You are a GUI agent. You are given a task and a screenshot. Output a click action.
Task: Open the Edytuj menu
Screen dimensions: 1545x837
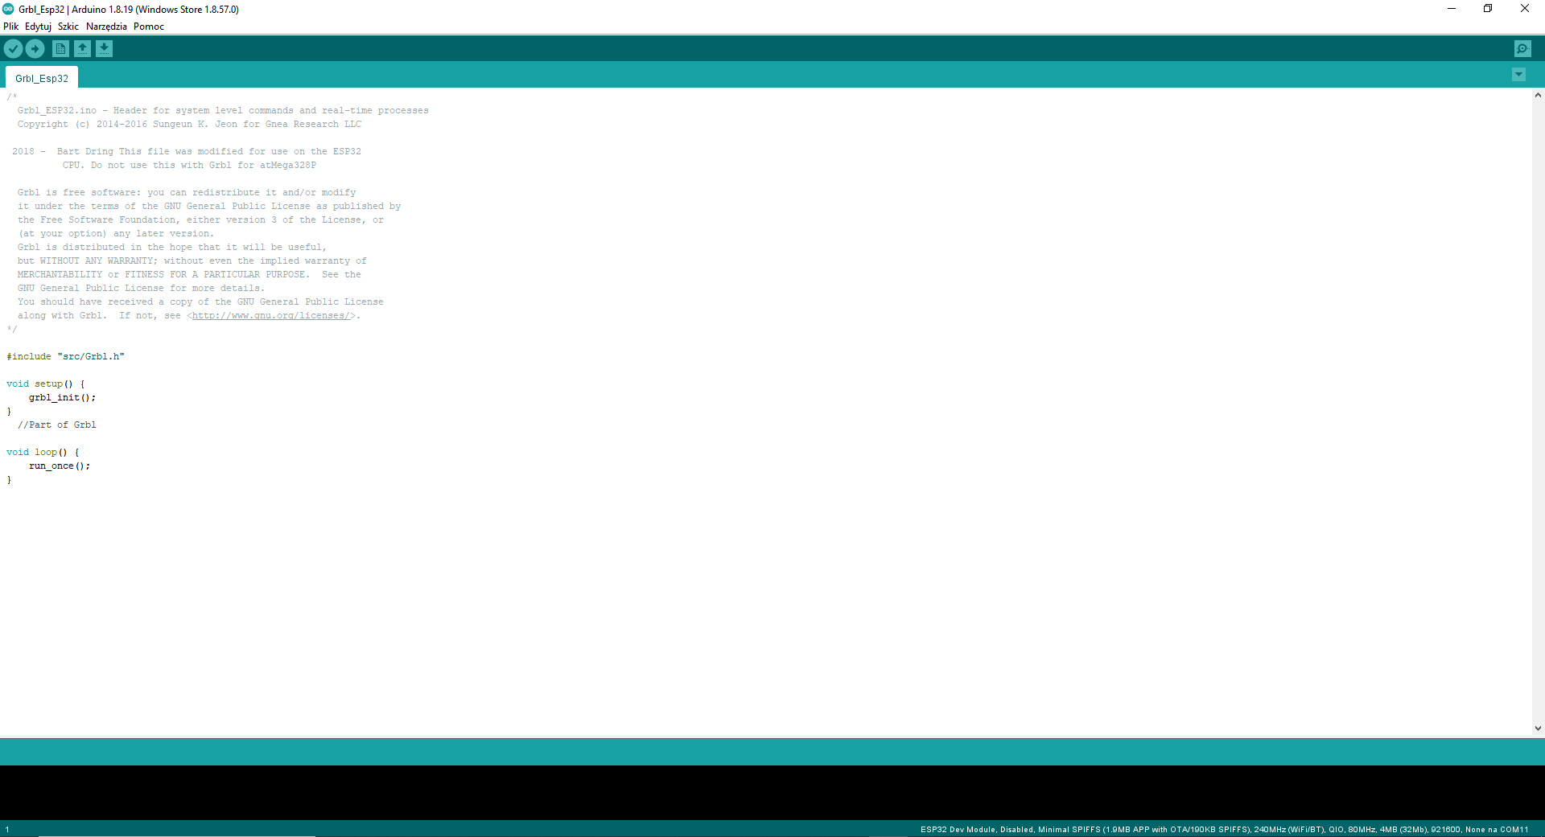(38, 27)
